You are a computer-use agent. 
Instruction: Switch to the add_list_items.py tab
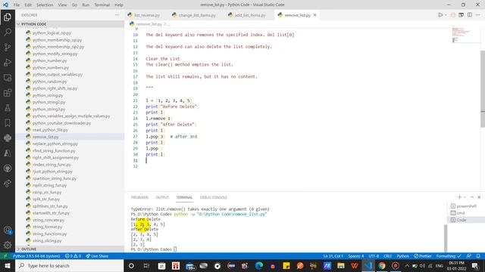249,15
